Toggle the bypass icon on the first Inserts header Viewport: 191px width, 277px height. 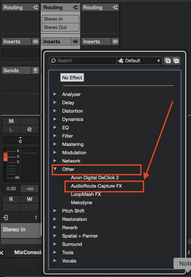[x=35, y=42]
